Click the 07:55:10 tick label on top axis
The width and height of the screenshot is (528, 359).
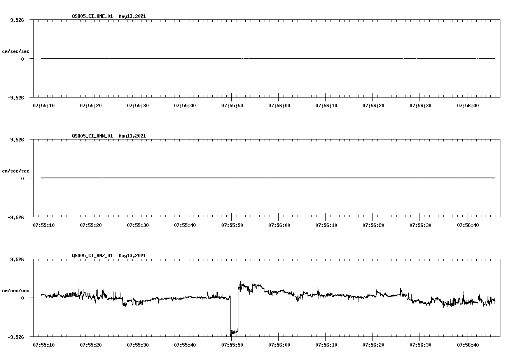pyautogui.click(x=44, y=105)
